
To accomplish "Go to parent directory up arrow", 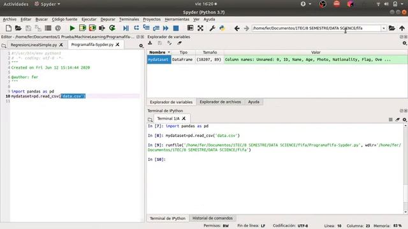I will pyautogui.click(x=402, y=28).
